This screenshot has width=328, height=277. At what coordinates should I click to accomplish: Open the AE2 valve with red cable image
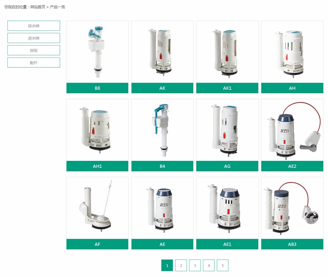click(x=292, y=130)
